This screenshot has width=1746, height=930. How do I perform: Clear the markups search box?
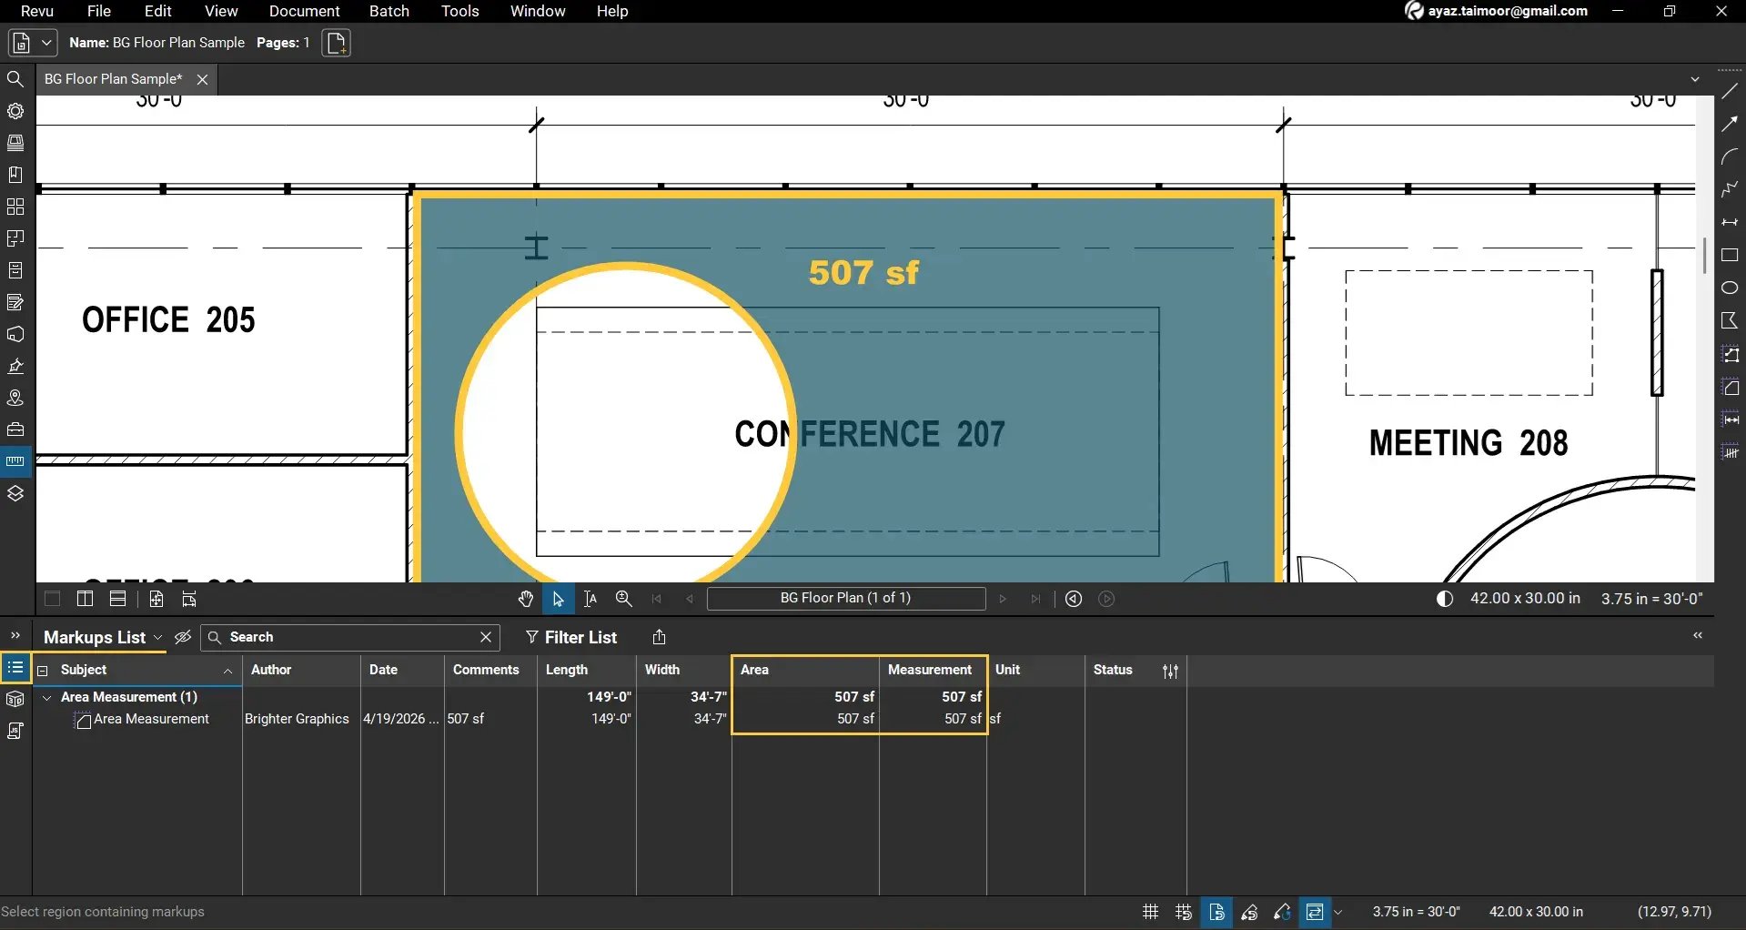(x=486, y=637)
